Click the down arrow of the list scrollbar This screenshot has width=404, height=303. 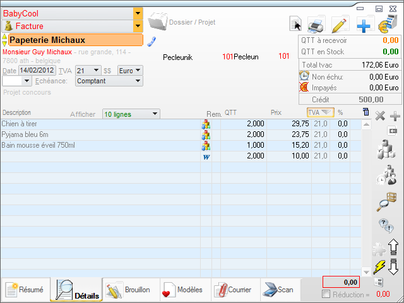[x=367, y=271]
